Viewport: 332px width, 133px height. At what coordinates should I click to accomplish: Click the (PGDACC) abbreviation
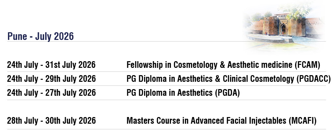(x=313, y=79)
